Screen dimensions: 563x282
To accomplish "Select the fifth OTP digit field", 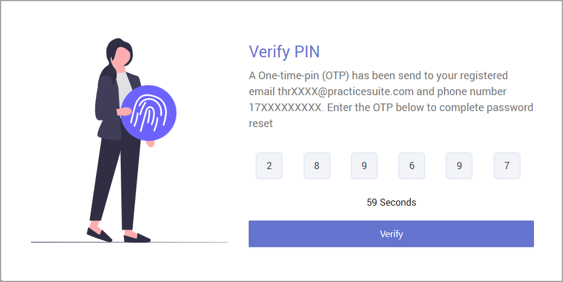I will coord(459,166).
